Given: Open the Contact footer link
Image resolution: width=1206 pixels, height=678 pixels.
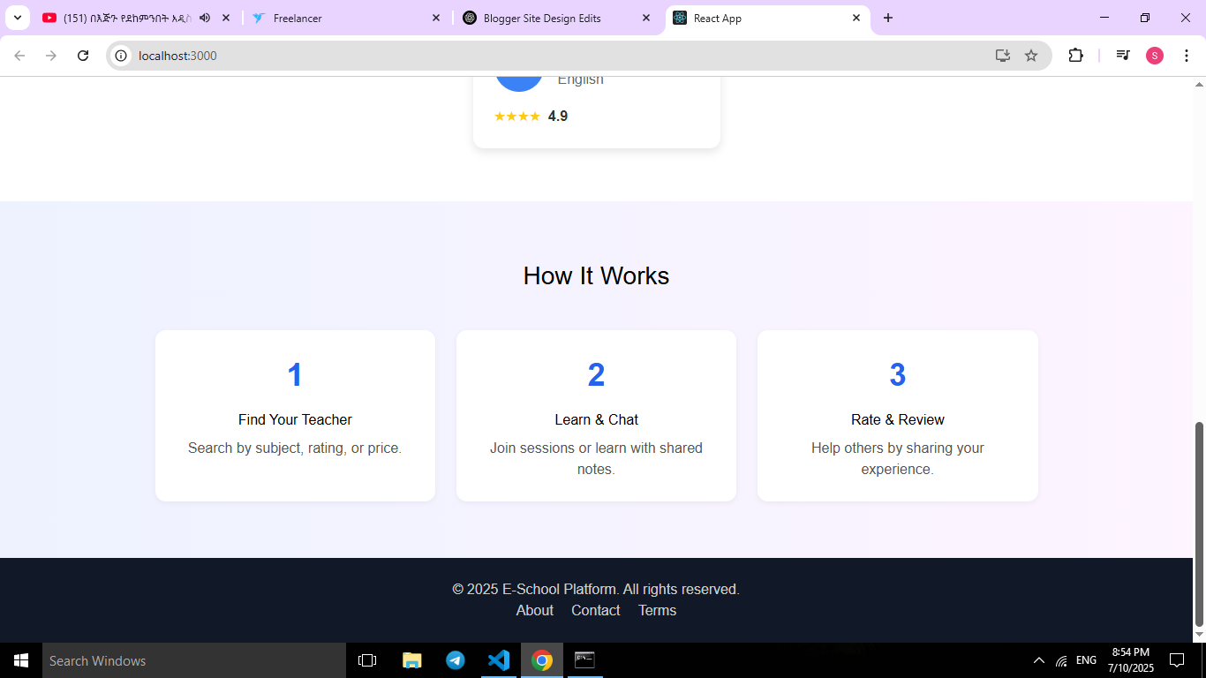Looking at the screenshot, I should [x=595, y=610].
